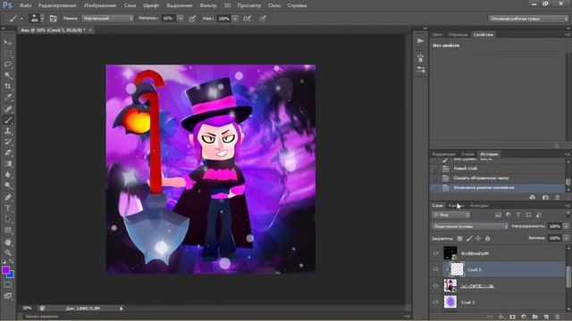Open layer fill dropdown arrow
Viewport: 572px width, 321px height.
(x=566, y=238)
